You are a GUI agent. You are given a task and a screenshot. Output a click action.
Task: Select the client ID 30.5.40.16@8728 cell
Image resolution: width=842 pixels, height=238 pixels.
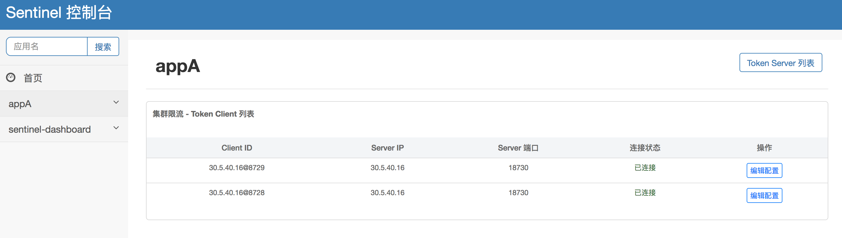tap(237, 192)
